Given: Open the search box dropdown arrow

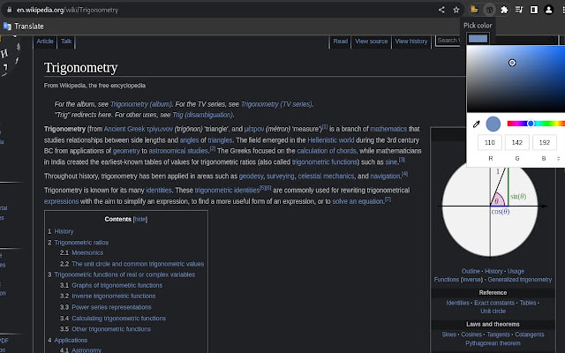Looking at the screenshot, I should point(552,40).
